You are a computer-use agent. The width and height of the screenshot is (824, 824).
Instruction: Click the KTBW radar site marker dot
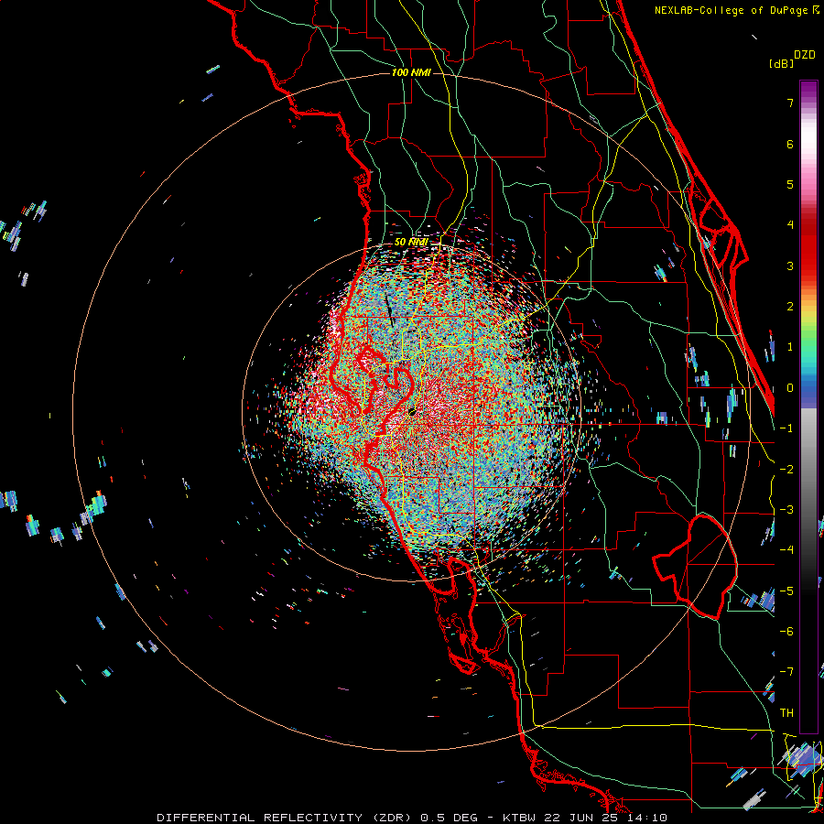pyautogui.click(x=412, y=413)
